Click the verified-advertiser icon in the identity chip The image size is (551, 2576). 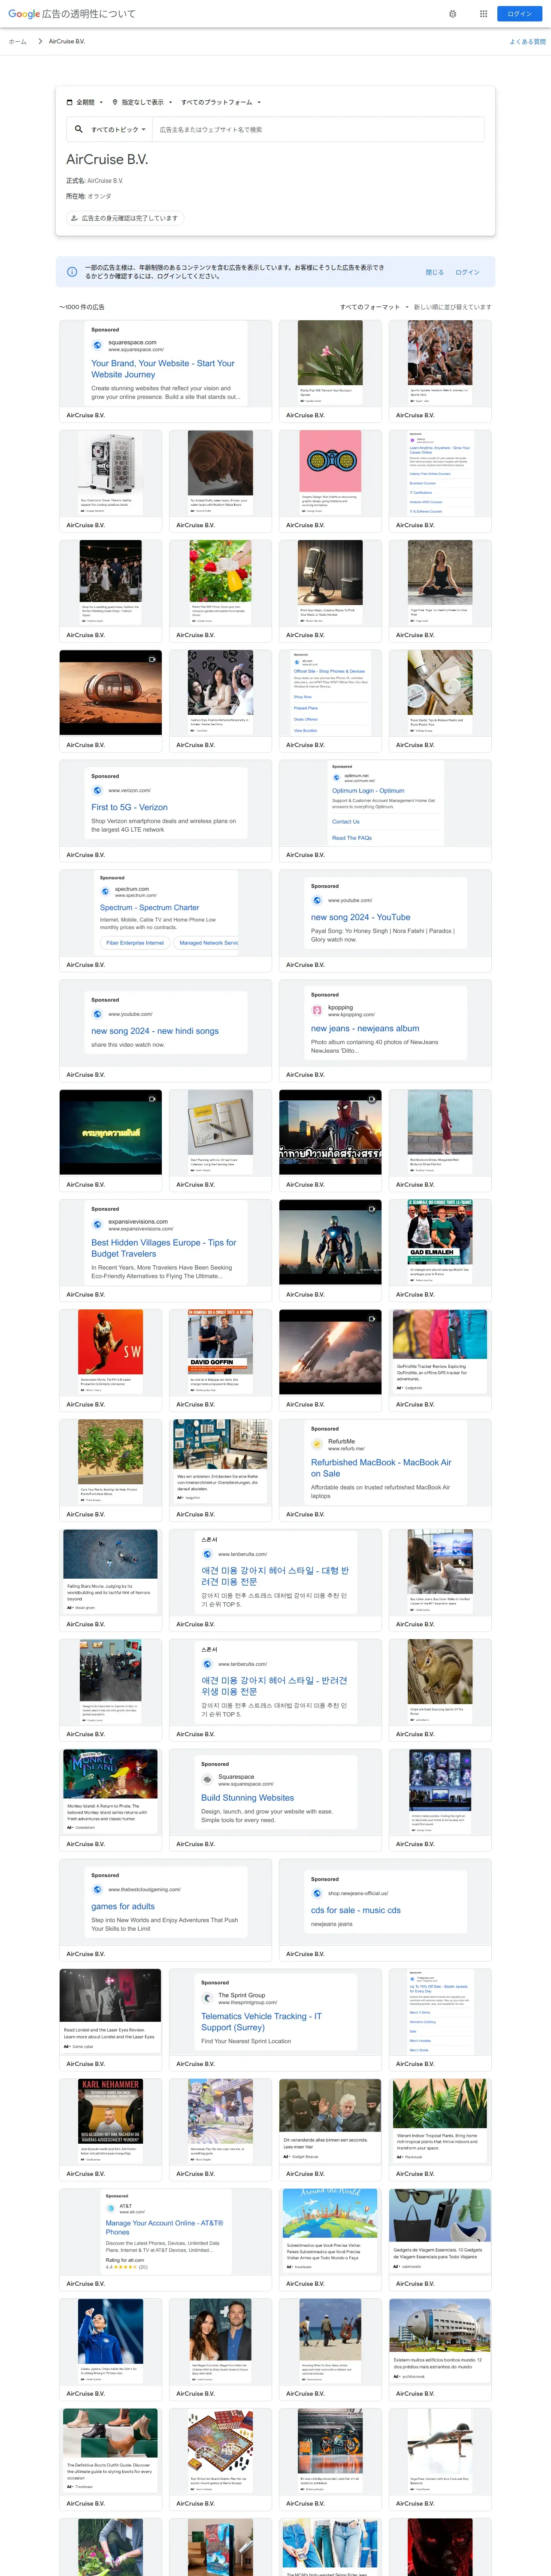(x=75, y=218)
